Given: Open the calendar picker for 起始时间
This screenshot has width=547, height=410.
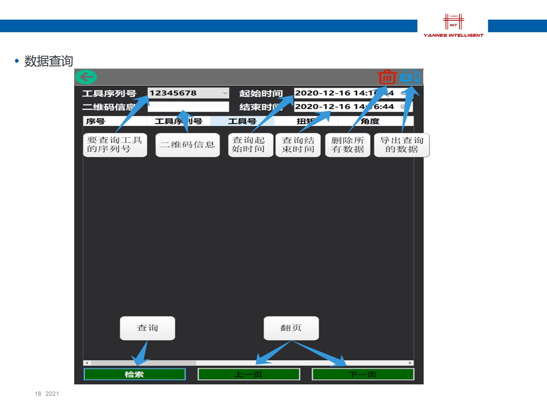Looking at the screenshot, I should click(404, 93).
